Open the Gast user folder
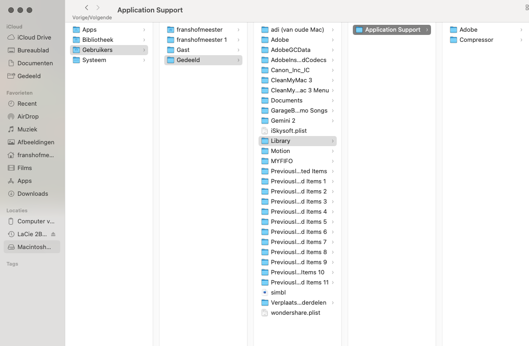529x346 pixels. point(203,50)
